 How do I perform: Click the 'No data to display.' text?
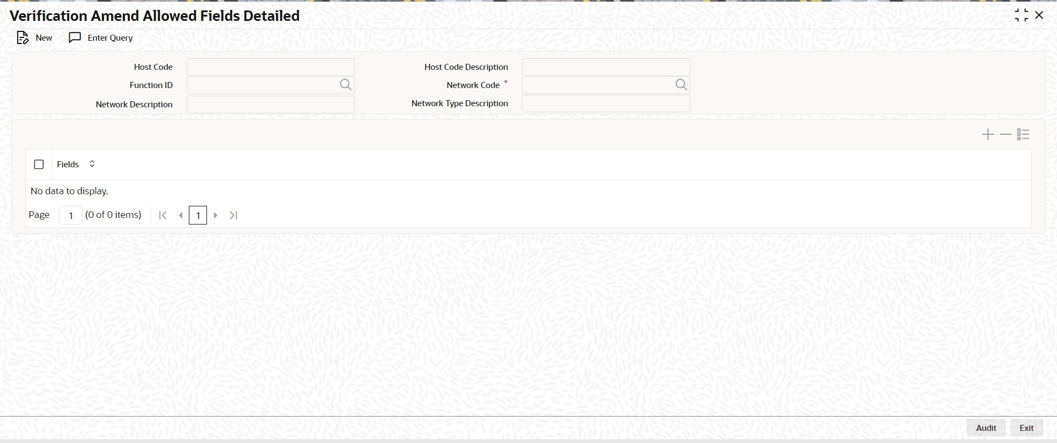[x=69, y=191]
